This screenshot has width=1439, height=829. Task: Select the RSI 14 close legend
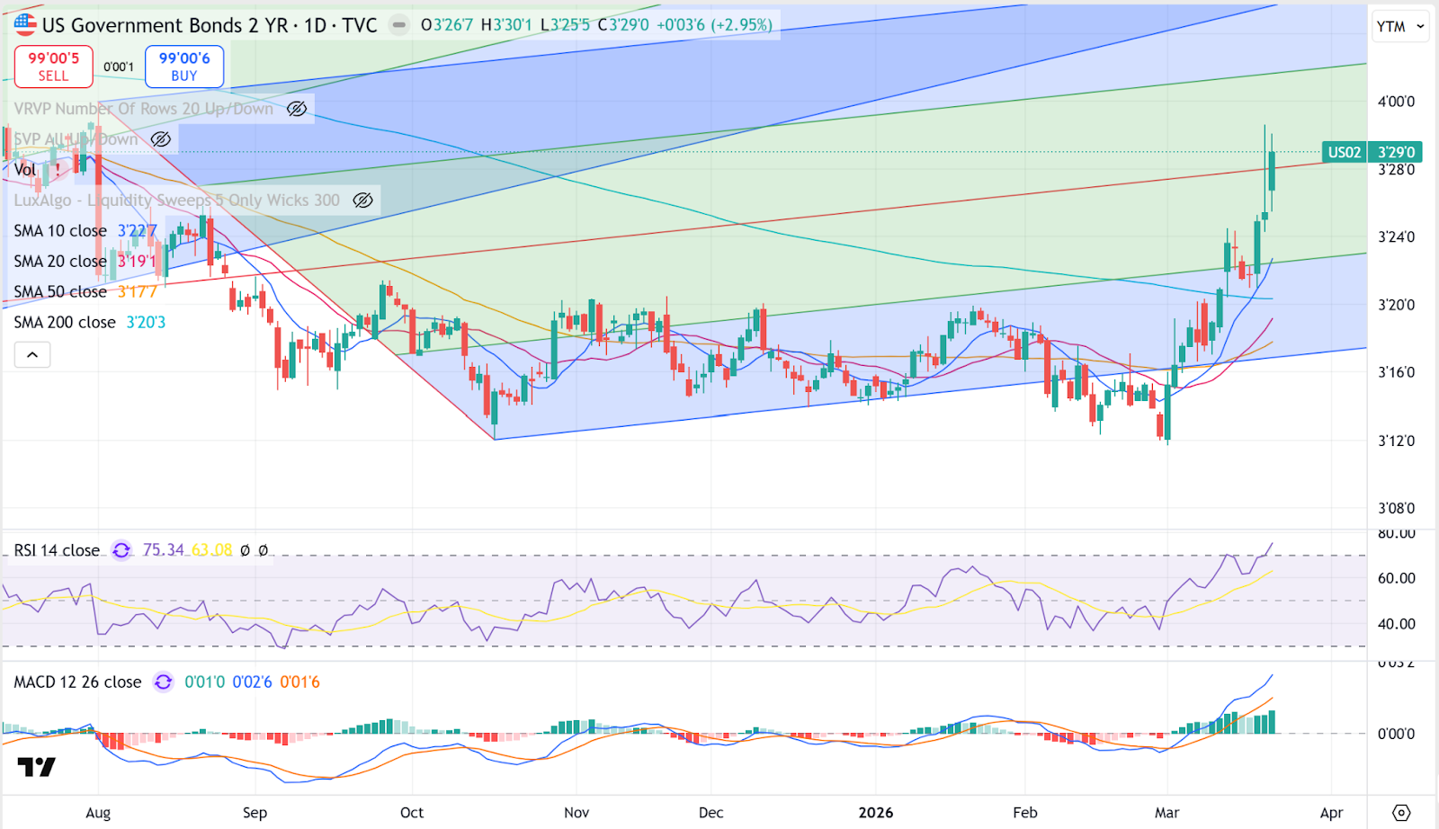pyautogui.click(x=57, y=550)
